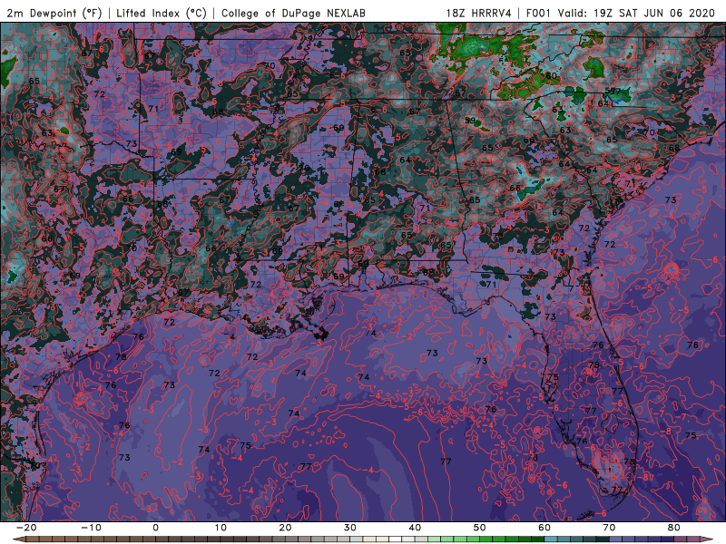Click the "2m Dewpoint (°F)" title text
The width and height of the screenshot is (726, 544).
pyautogui.click(x=54, y=13)
